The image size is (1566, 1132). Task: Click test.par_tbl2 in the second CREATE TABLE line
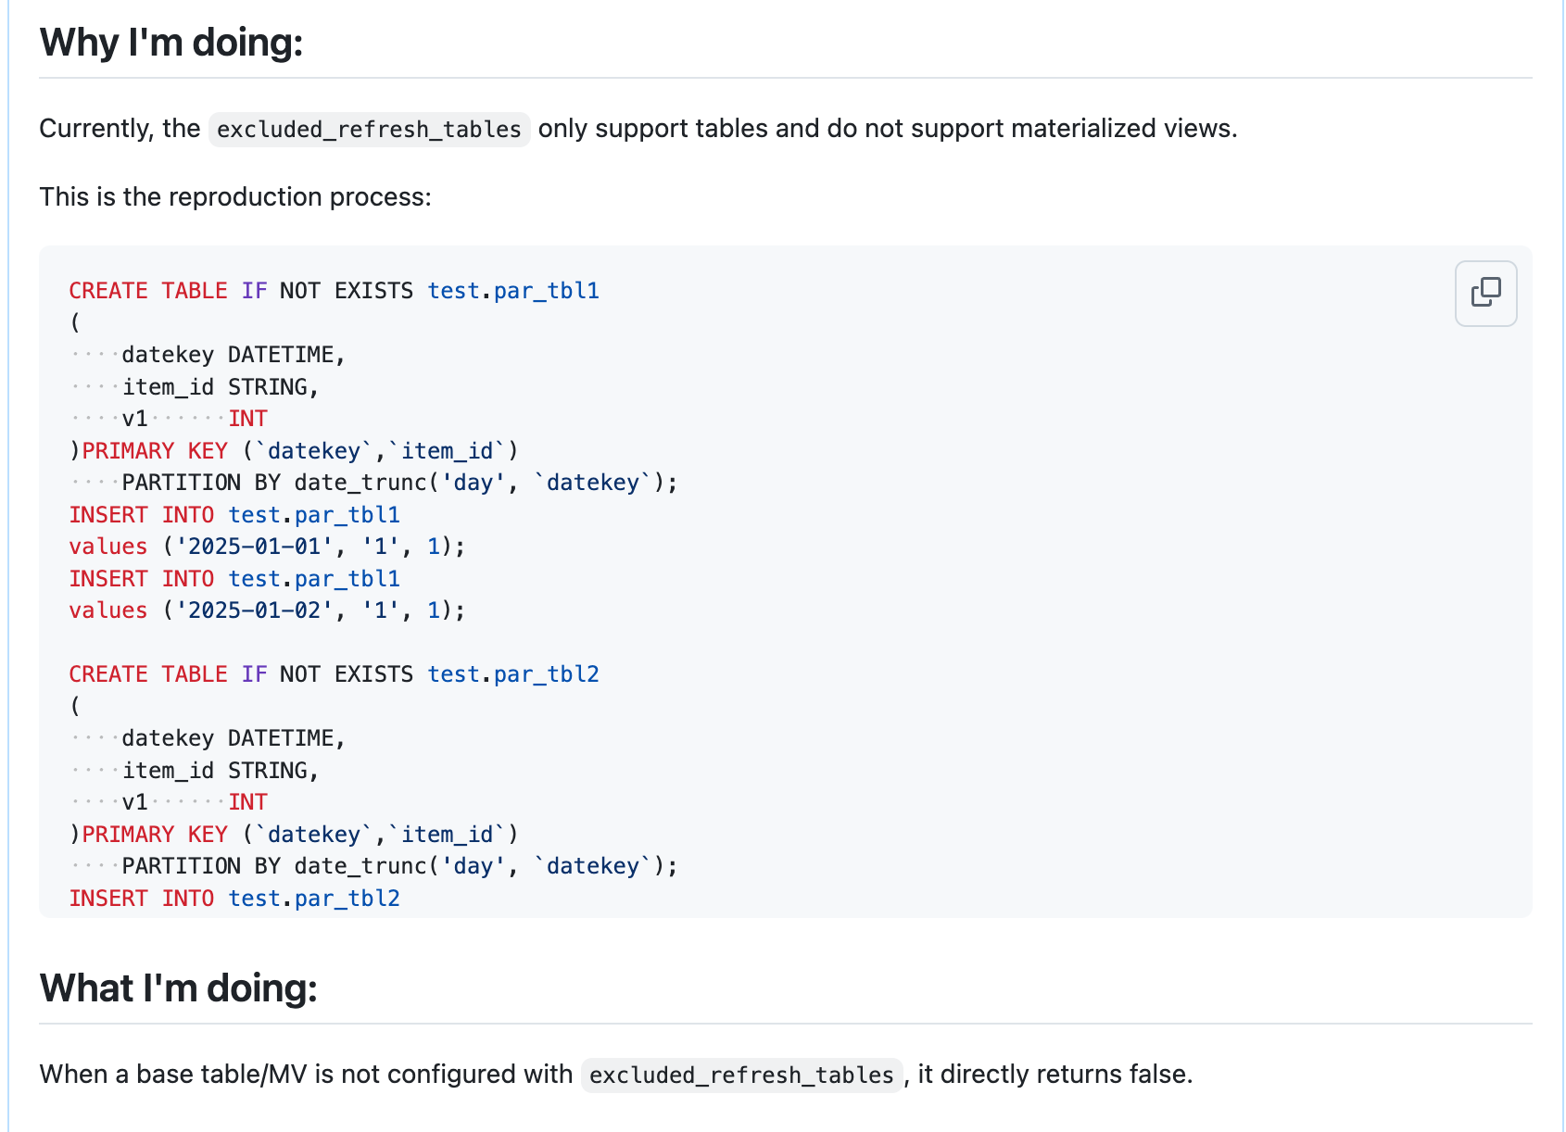[x=512, y=674]
